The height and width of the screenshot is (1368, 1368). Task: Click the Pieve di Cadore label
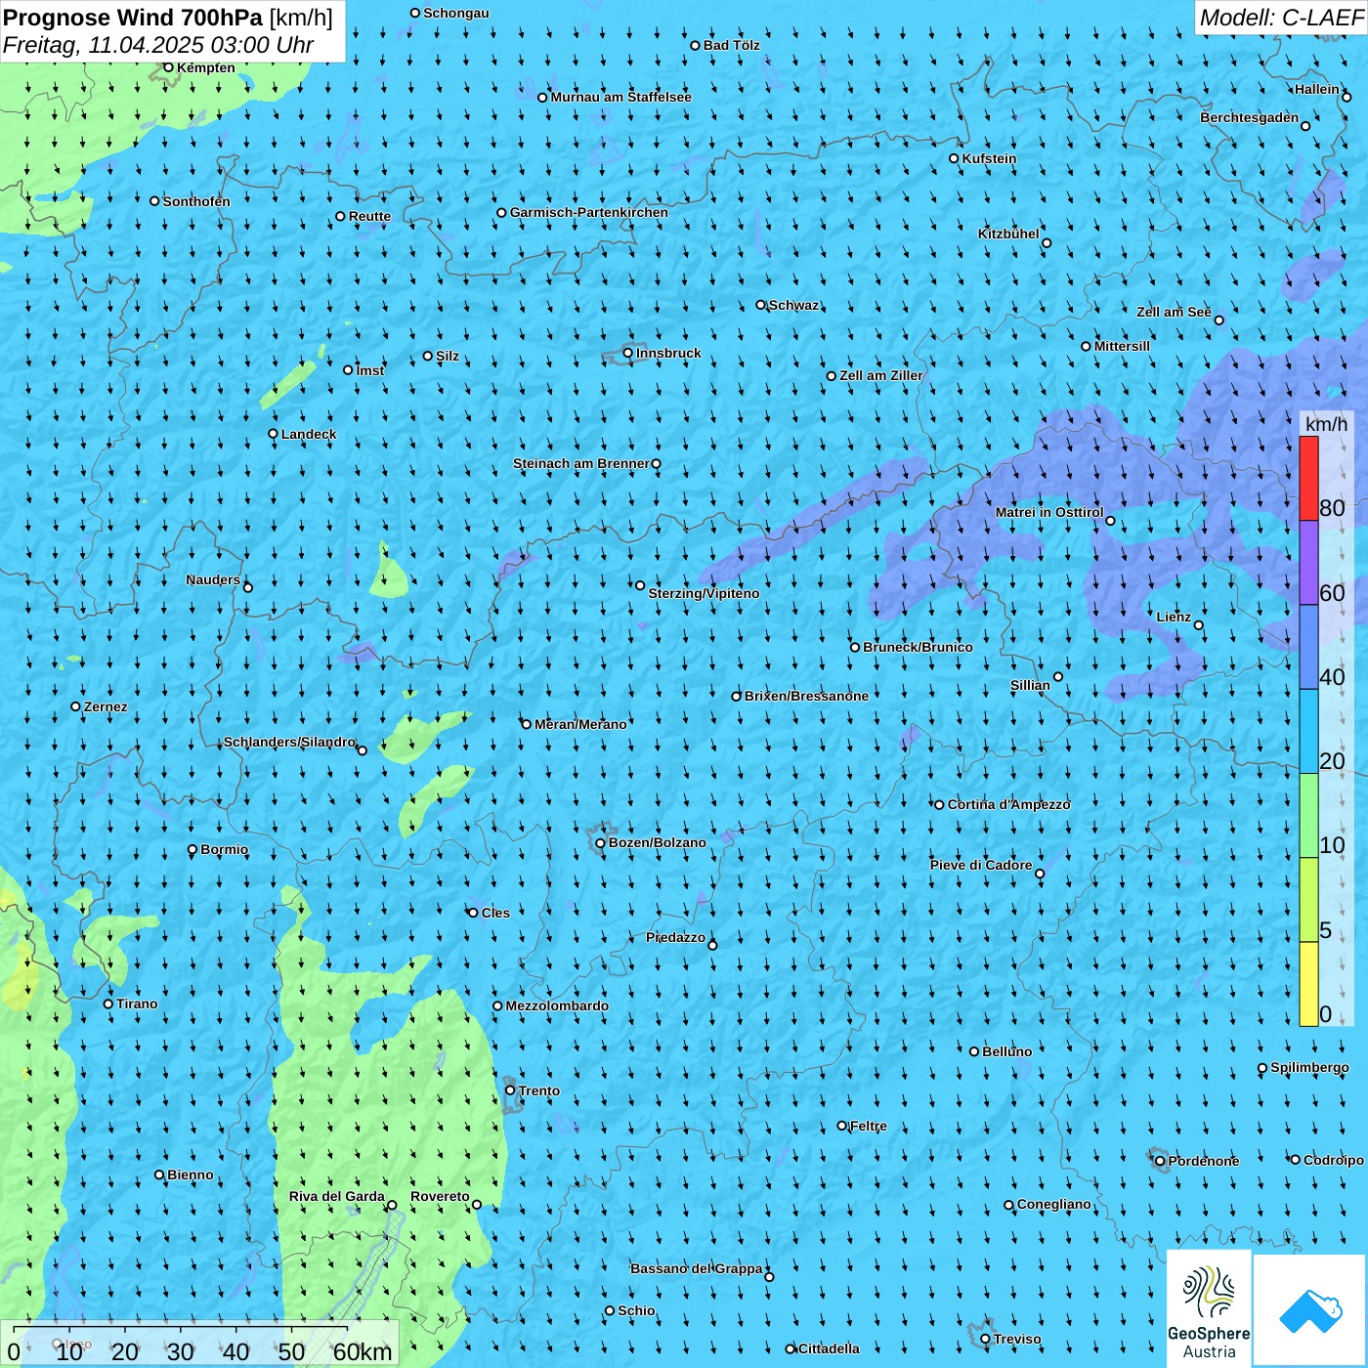[x=980, y=865]
